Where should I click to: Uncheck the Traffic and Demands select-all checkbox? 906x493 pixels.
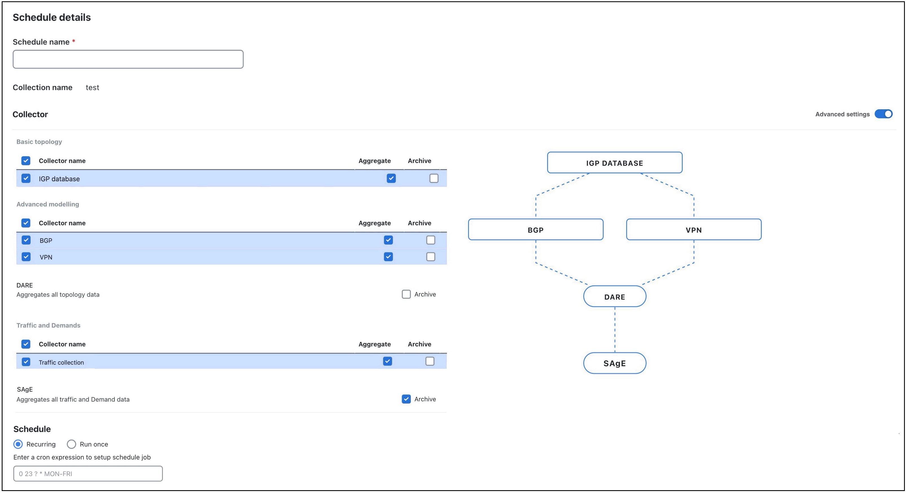[26, 344]
